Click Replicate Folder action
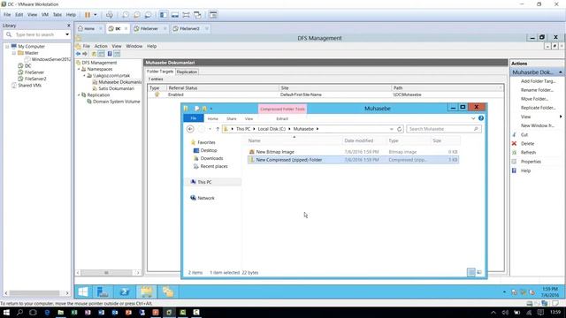This screenshot has height=318, width=566. [x=538, y=108]
